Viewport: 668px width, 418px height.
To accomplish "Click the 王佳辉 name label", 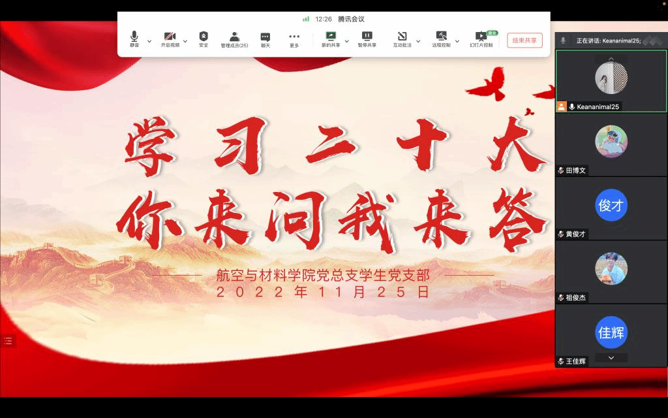I will (575, 361).
